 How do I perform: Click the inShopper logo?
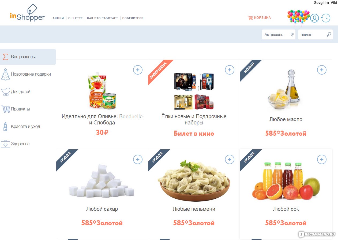coord(27,13)
